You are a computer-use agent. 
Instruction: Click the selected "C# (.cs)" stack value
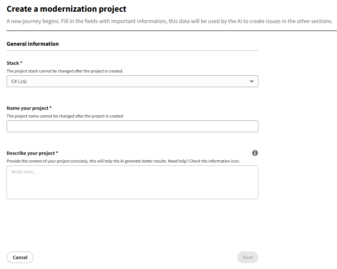(x=19, y=81)
